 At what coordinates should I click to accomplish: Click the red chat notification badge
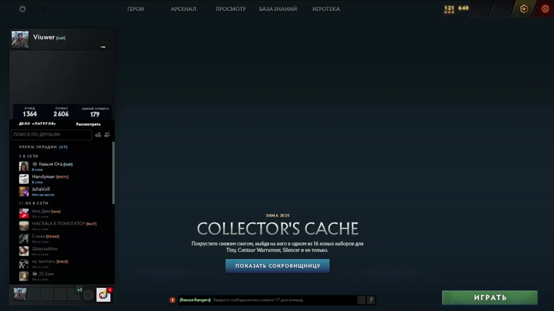172,300
